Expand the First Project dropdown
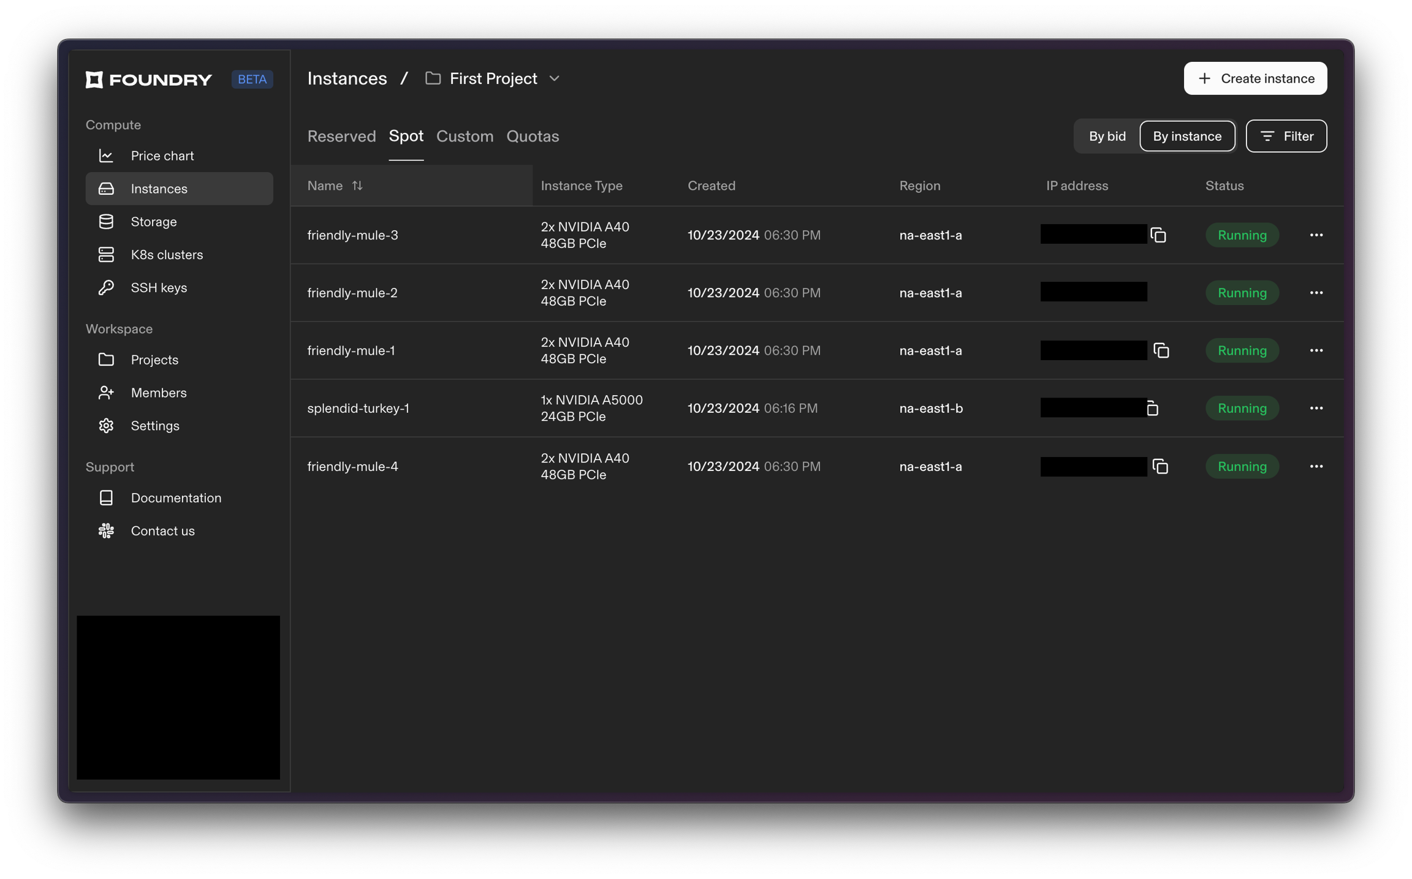Image resolution: width=1412 pixels, height=879 pixels. (554, 79)
